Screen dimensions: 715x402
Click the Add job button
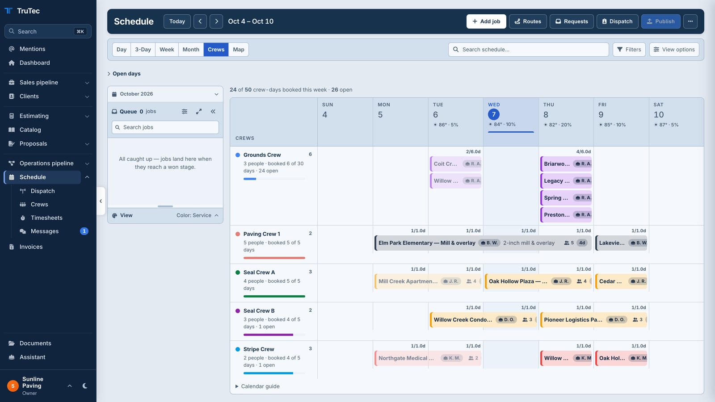(x=486, y=21)
